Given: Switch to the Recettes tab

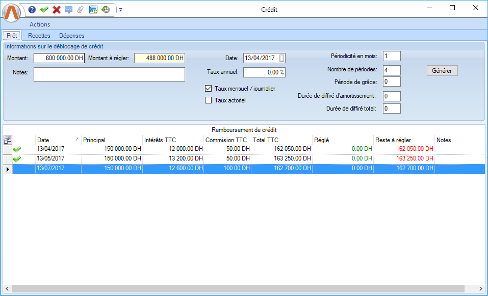Looking at the screenshot, I should click(x=39, y=36).
